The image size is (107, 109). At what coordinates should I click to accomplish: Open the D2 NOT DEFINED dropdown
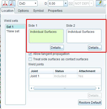tap(84, 4)
